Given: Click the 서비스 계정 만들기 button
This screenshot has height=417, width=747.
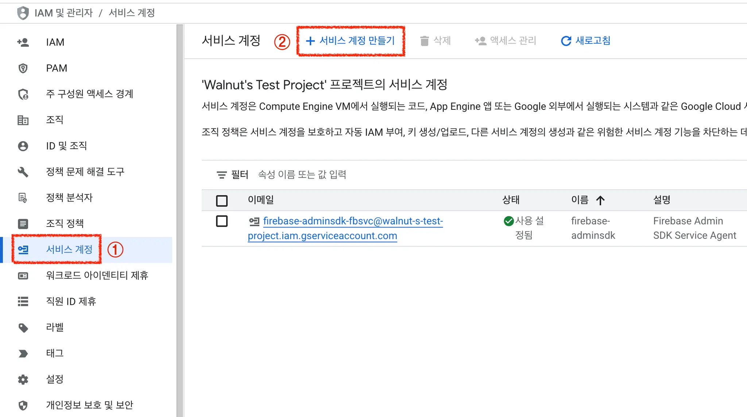Looking at the screenshot, I should click(351, 40).
